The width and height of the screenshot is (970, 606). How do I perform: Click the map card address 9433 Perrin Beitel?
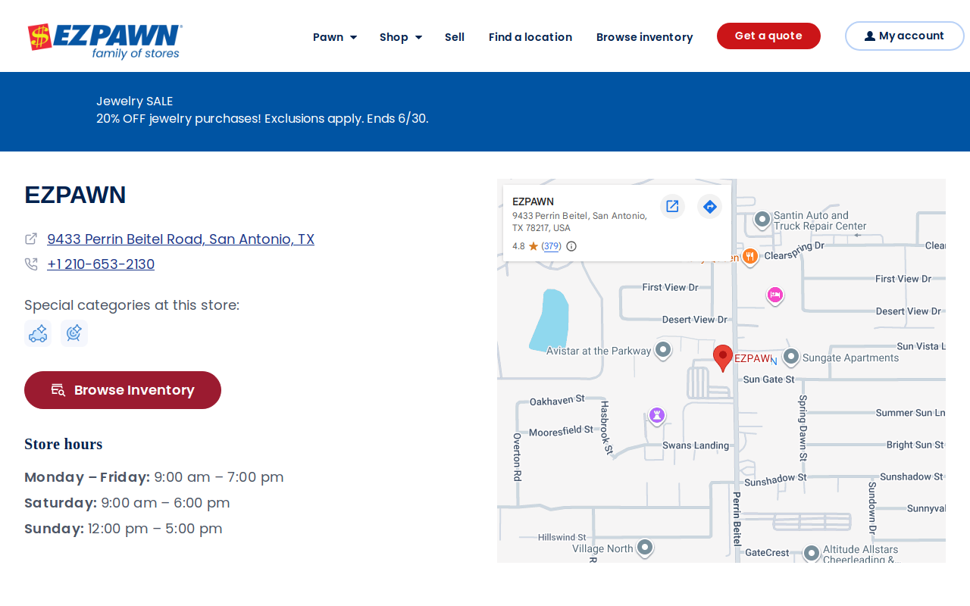tap(579, 222)
